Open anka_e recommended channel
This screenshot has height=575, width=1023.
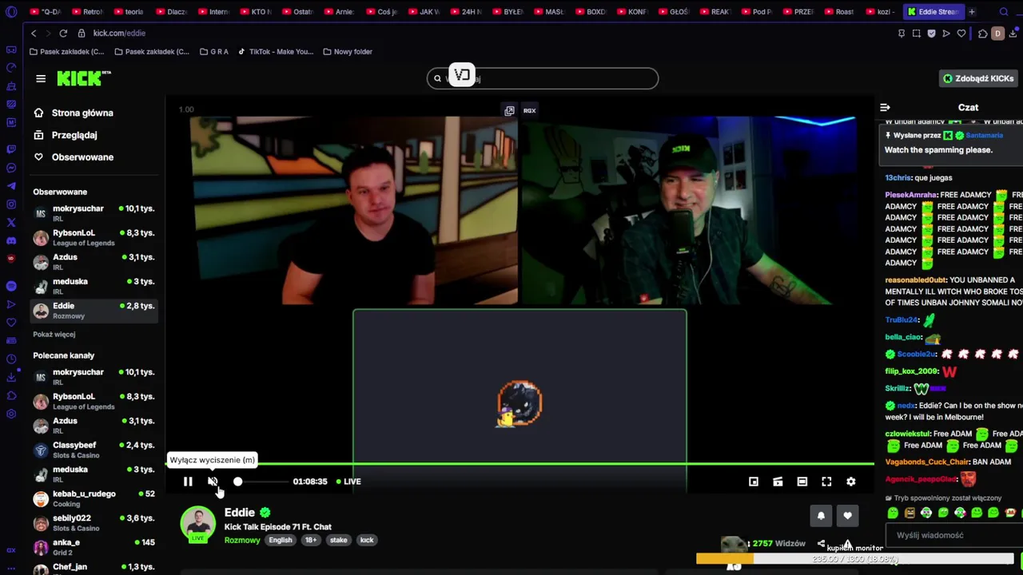(x=94, y=547)
